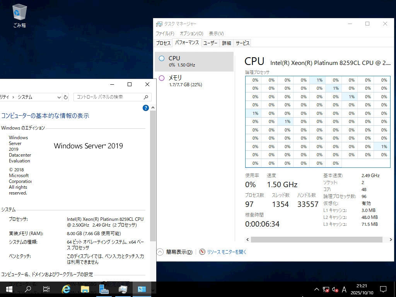Open the Action Center notification icon
Image resolution: width=396 pixels, height=297 pixels.
tap(383, 289)
